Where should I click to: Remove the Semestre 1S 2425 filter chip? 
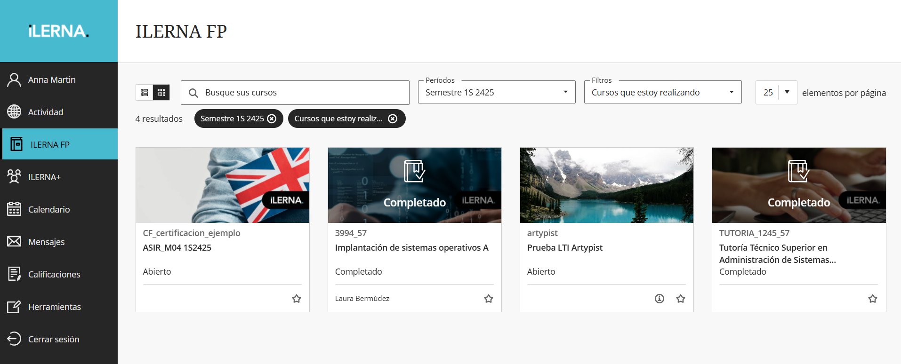point(272,119)
